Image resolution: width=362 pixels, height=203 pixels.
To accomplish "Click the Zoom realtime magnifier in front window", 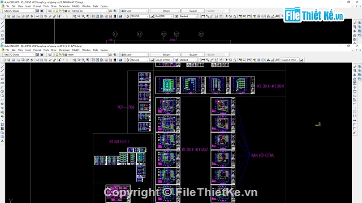I will click(79, 60).
